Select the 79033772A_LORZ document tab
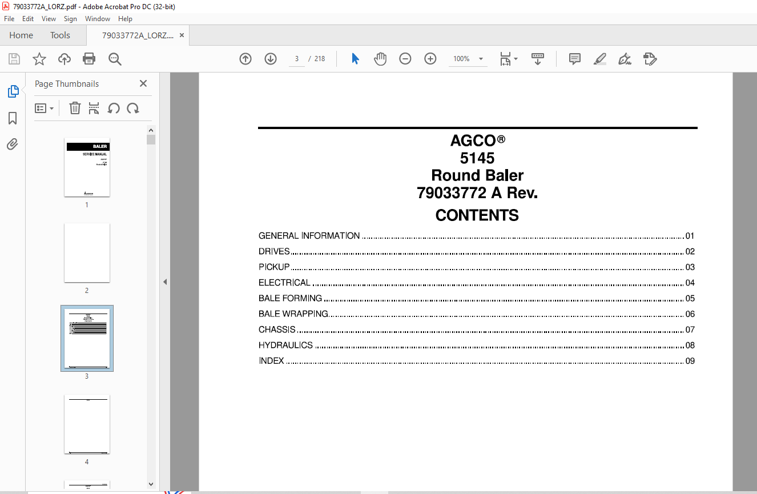This screenshot has width=757, height=494. pyautogui.click(x=138, y=35)
